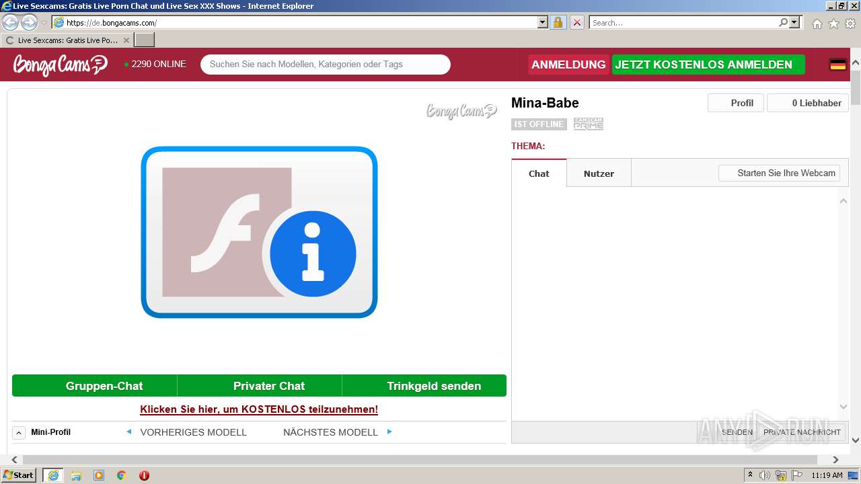Open the red Opera icon in taskbar
This screenshot has height=484, width=861.
pos(144,475)
